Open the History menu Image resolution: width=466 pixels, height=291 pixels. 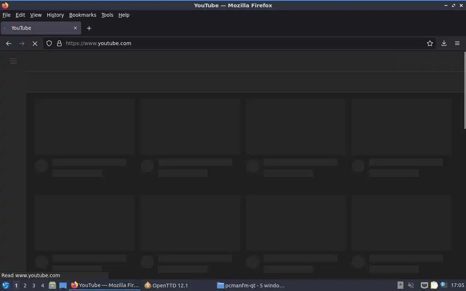point(55,15)
